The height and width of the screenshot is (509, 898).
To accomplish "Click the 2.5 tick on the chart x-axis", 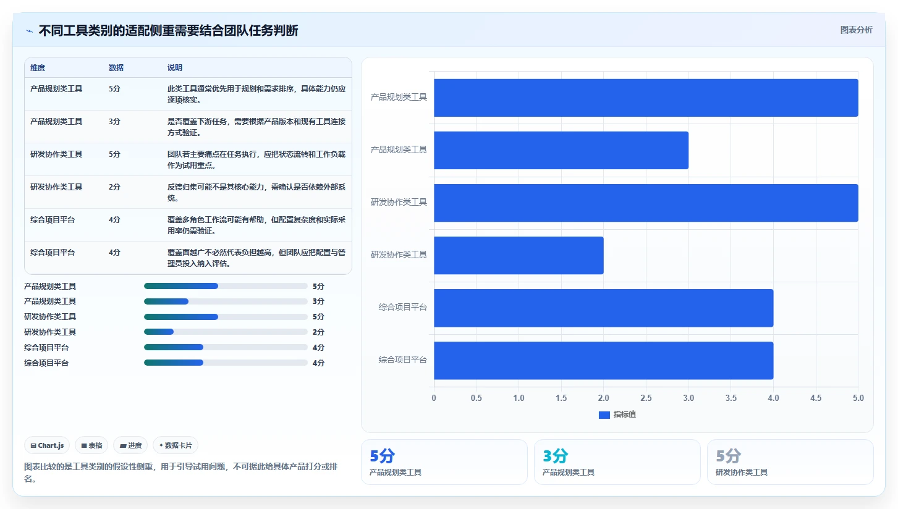I will (646, 398).
